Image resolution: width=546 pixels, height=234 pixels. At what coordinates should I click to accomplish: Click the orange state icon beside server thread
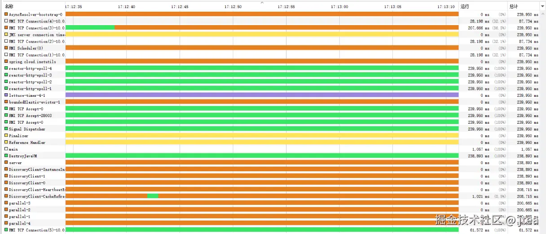click(x=6, y=162)
